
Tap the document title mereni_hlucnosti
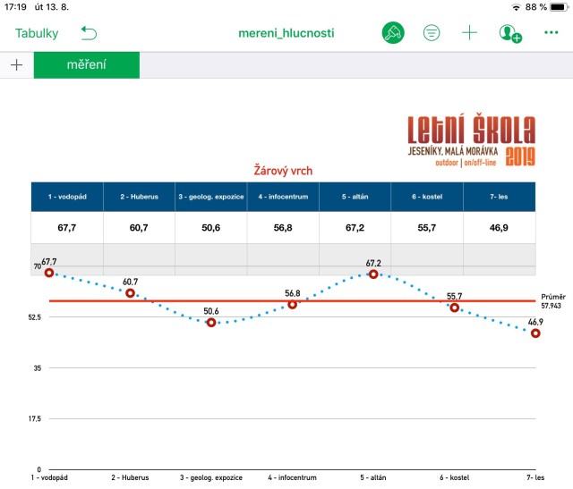[x=286, y=33]
